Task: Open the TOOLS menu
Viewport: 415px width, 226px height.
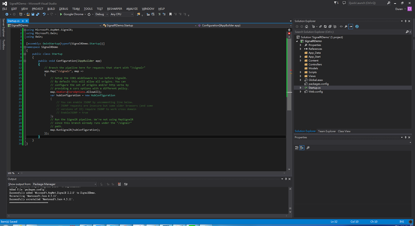Action: pyautogui.click(x=88, y=9)
